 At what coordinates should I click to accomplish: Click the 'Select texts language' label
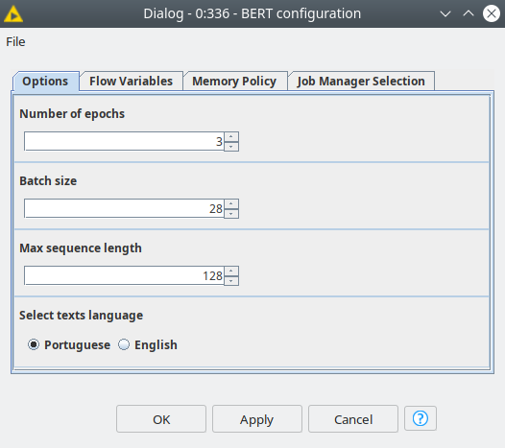point(82,316)
